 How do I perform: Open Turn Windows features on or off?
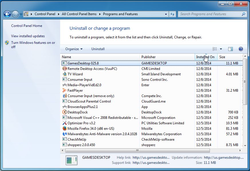pos(33,45)
